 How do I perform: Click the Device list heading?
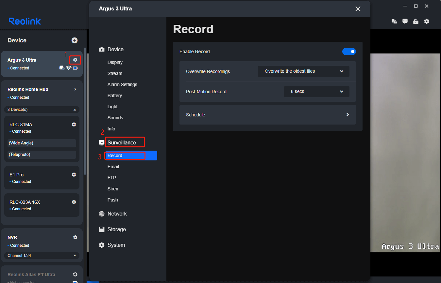[x=17, y=40]
